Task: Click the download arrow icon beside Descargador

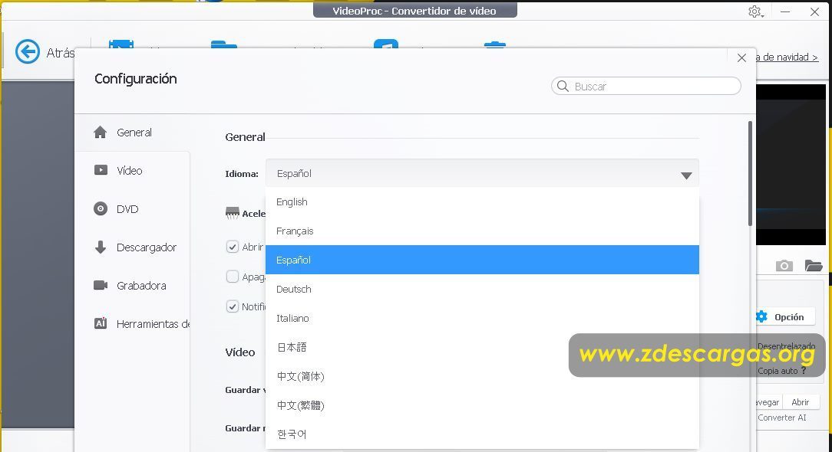Action: (x=101, y=247)
